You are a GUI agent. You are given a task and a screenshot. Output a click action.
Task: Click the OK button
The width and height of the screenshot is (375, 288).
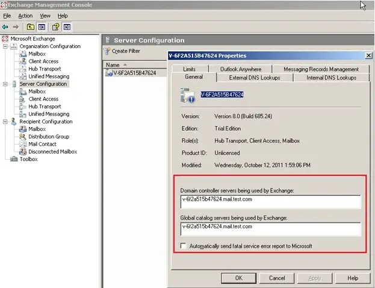[239, 278]
